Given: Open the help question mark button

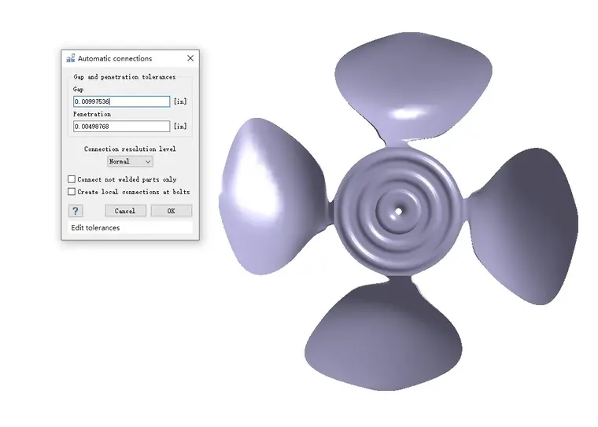Looking at the screenshot, I should [x=76, y=211].
